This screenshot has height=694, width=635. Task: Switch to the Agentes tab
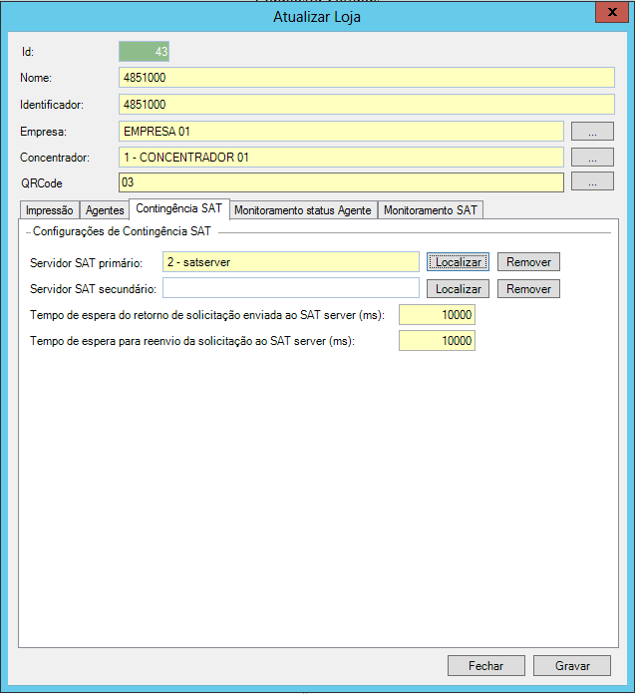point(105,210)
